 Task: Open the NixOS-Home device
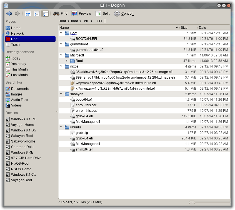(x=30, y=169)
